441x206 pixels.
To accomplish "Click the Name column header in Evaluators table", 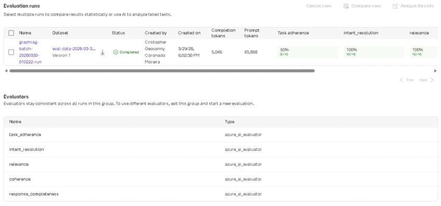I will pos(15,122).
